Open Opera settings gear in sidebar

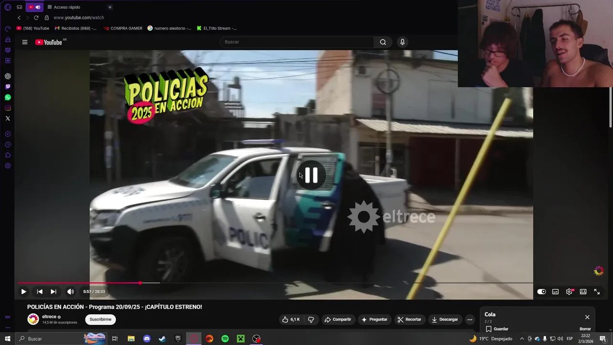coord(8,166)
